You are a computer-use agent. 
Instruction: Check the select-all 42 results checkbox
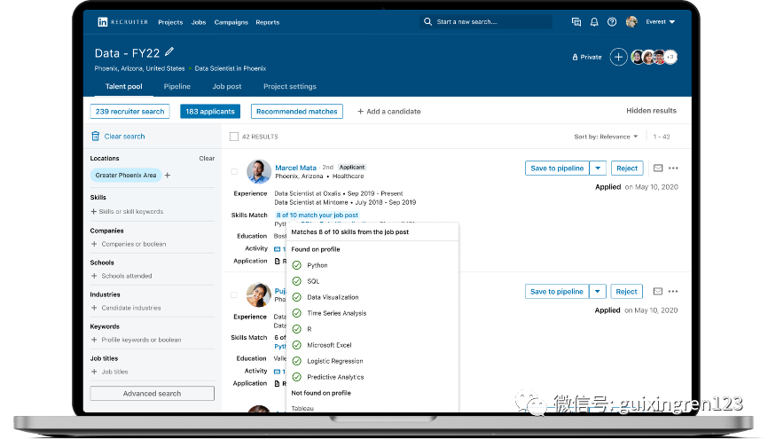(234, 137)
